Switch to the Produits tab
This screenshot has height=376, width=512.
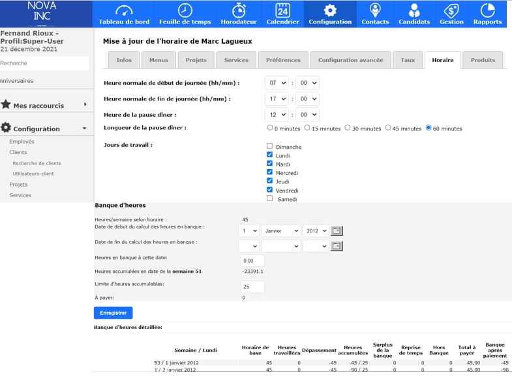click(483, 60)
